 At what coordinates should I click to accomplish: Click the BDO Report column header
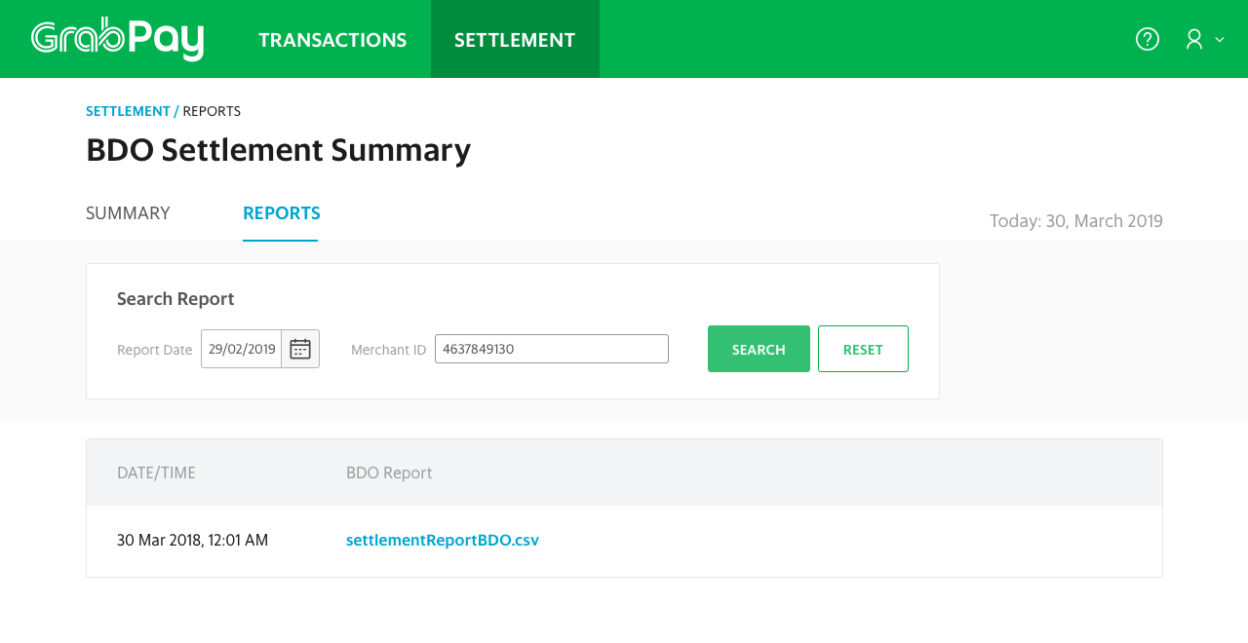pyautogui.click(x=389, y=473)
